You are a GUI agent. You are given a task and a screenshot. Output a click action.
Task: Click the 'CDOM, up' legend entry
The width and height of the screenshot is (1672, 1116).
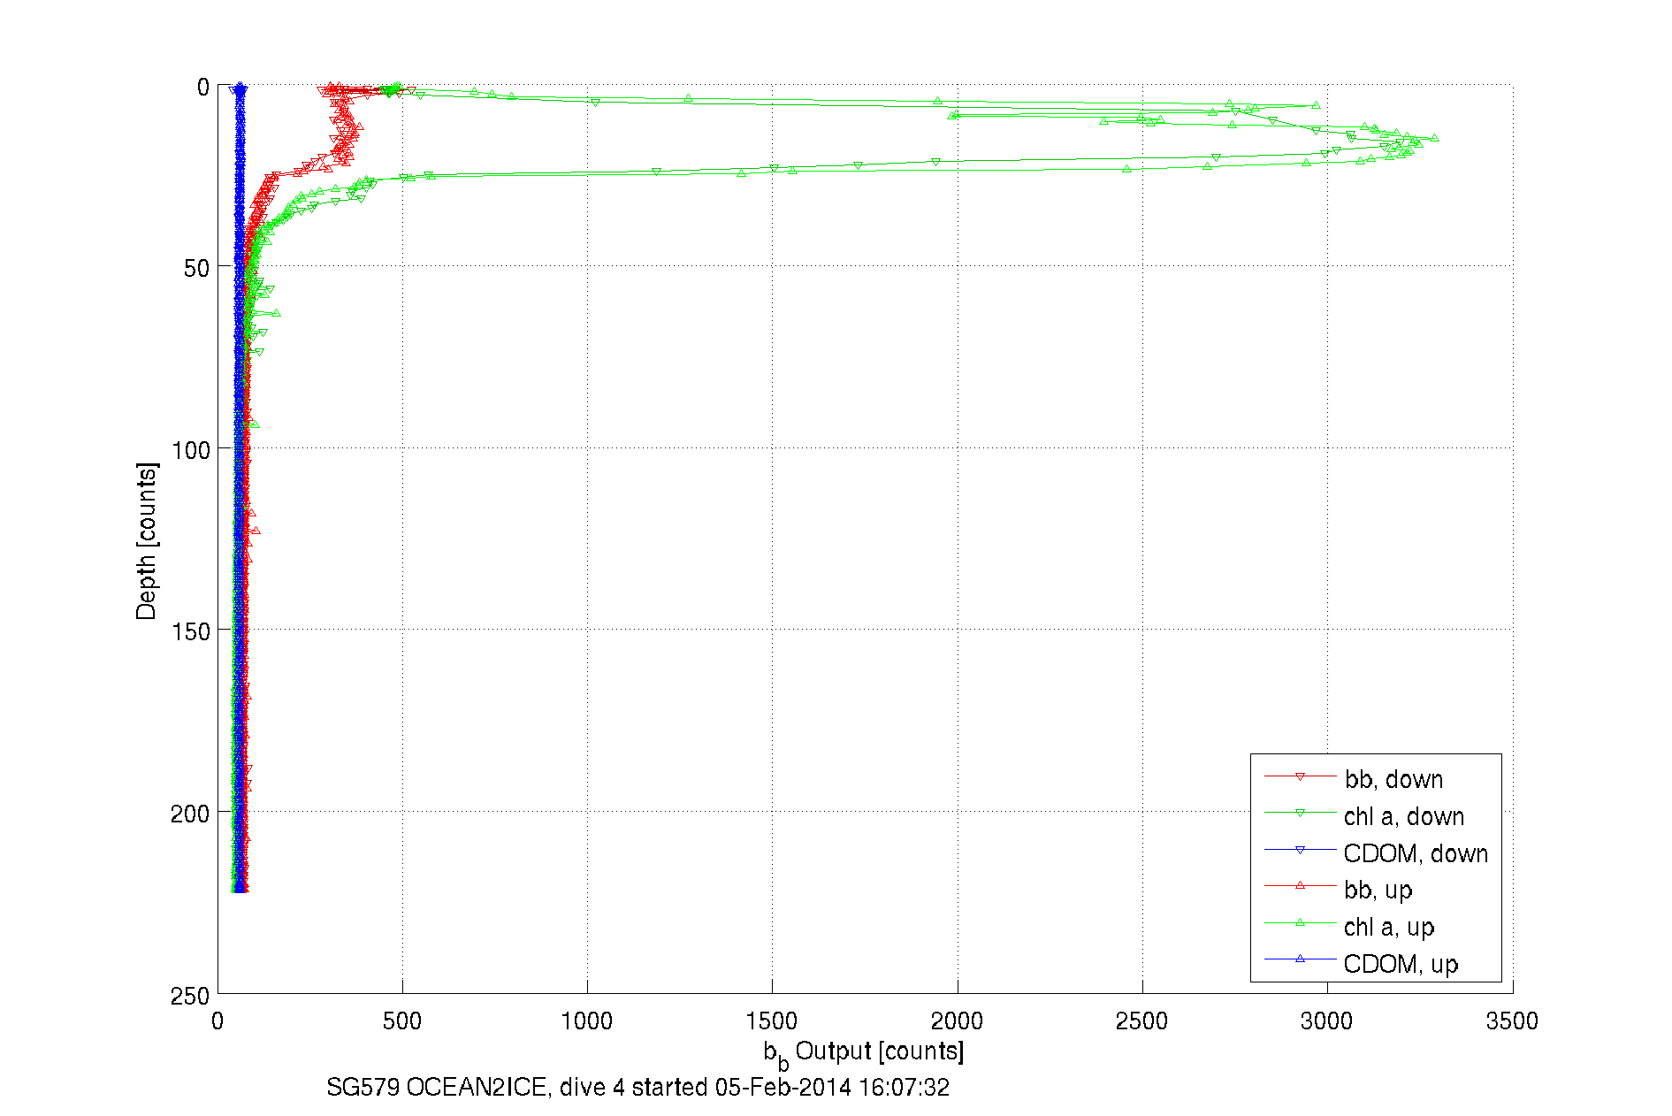coord(1401,964)
